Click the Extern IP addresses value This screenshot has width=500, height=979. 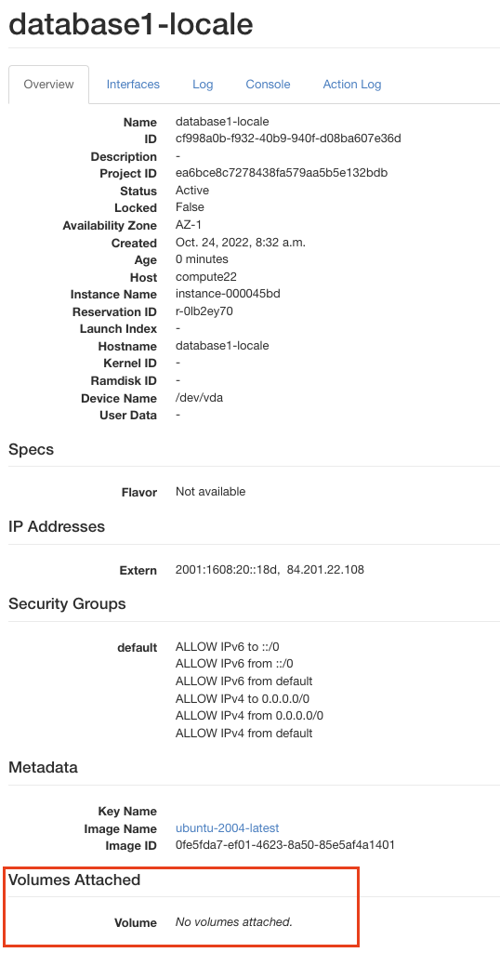270,569
